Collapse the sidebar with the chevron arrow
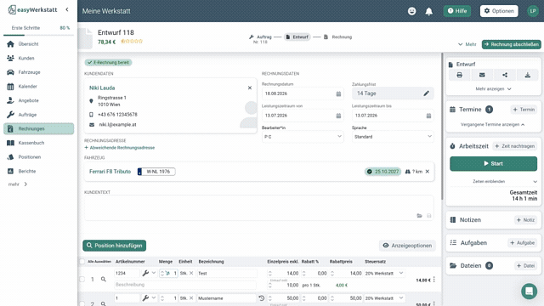544x306 pixels. click(67, 9)
